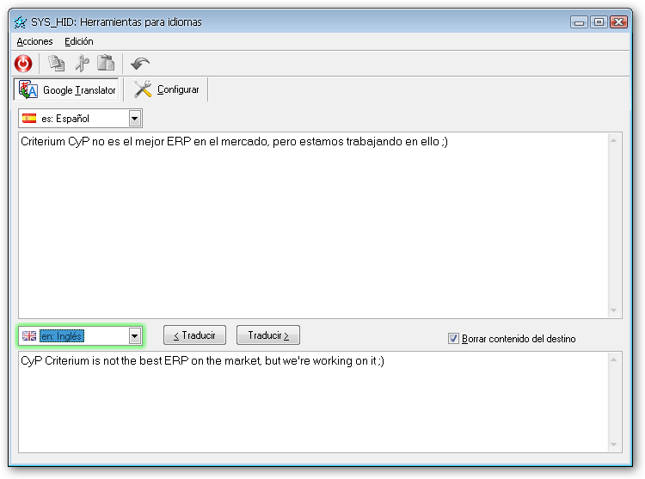Open the Configurar tab
The height and width of the screenshot is (479, 645).
[166, 89]
